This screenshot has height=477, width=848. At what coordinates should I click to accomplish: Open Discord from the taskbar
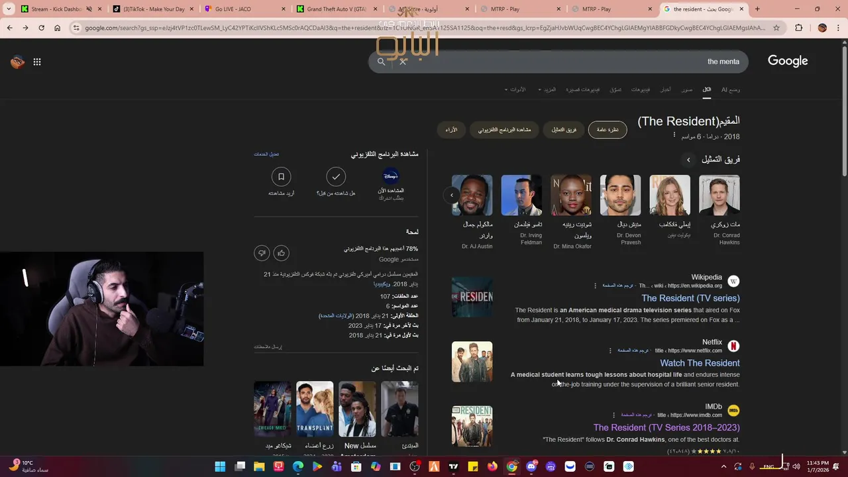tap(531, 466)
